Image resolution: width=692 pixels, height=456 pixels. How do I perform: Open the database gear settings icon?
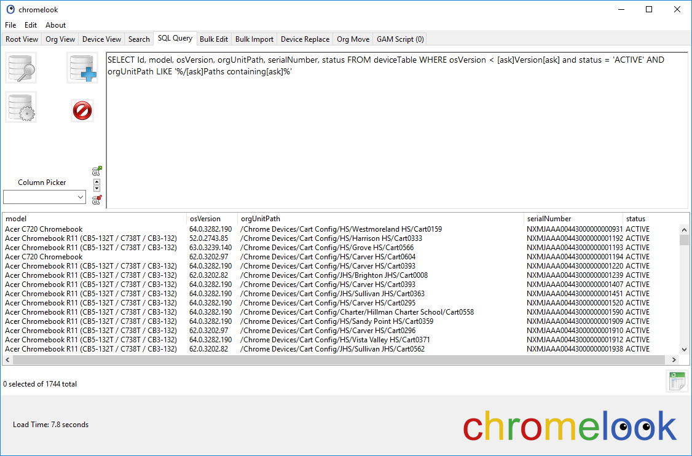coord(21,108)
